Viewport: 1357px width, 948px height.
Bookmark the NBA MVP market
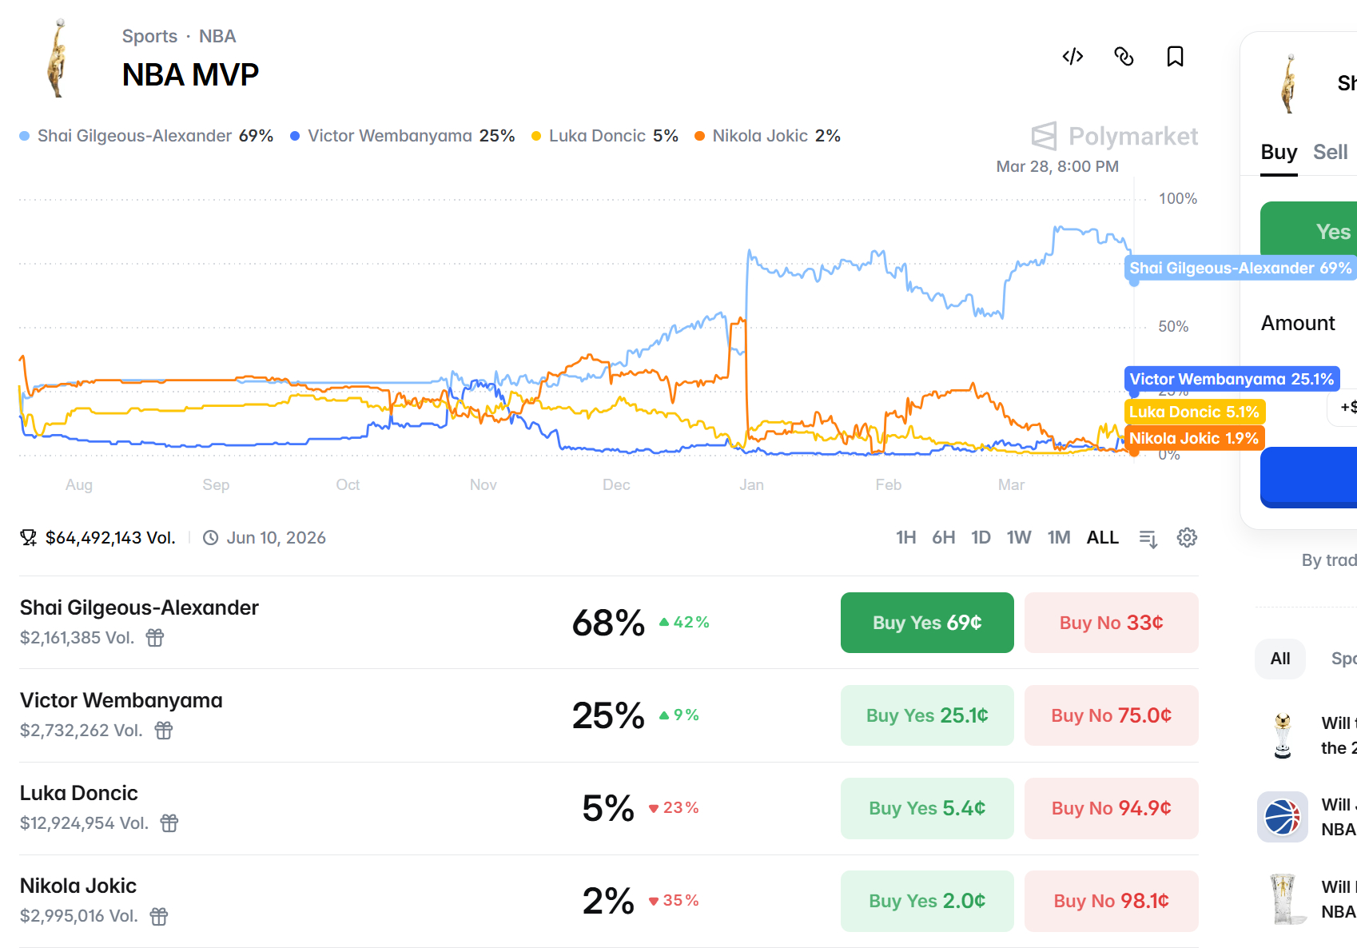tap(1174, 57)
